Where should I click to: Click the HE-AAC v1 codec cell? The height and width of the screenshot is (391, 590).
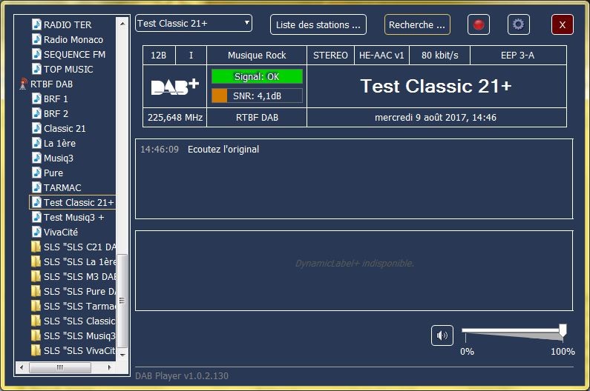tap(381, 56)
